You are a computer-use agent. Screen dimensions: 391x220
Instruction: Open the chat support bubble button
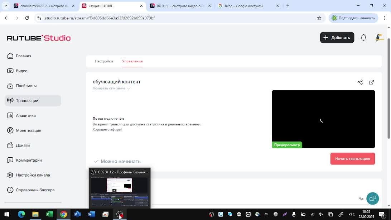point(372,199)
